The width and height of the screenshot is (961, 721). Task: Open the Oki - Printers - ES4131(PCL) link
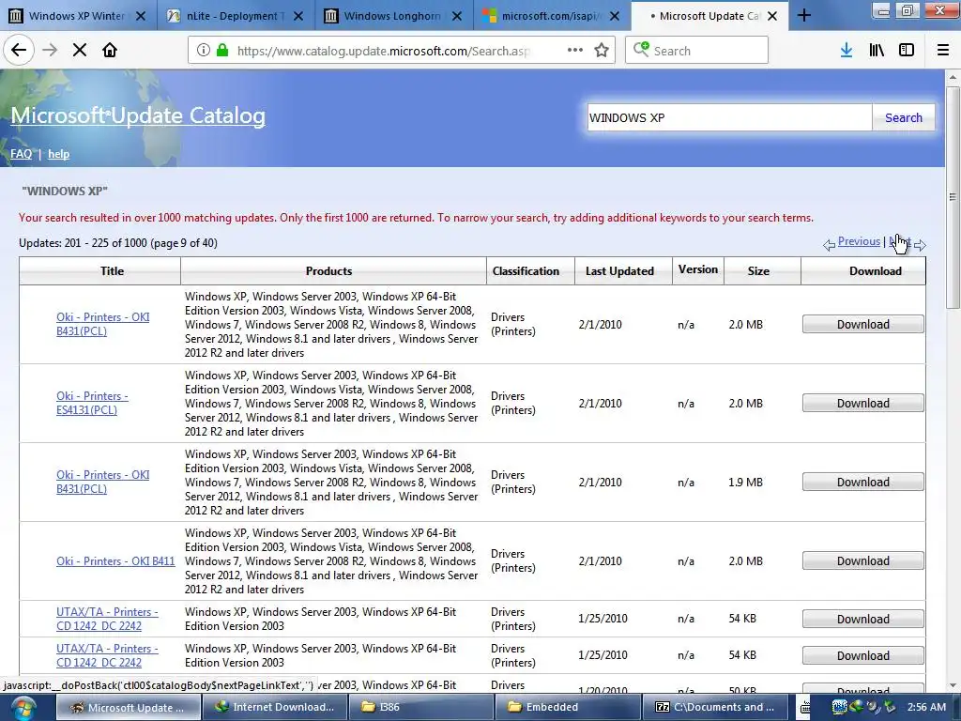coord(92,403)
